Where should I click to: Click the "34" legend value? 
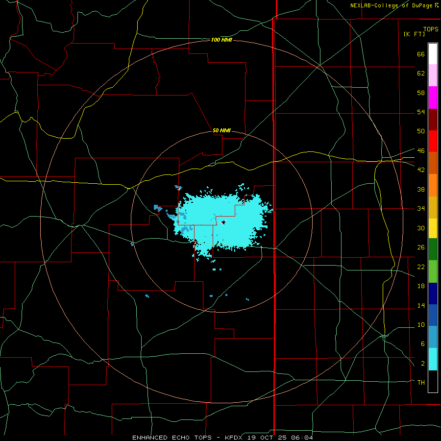(421, 209)
